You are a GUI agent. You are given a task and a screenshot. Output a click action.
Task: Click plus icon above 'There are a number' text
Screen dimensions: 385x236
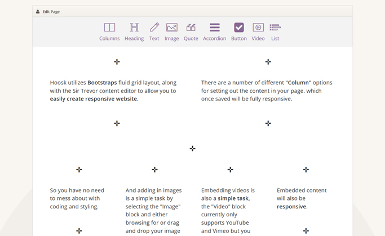click(x=268, y=62)
